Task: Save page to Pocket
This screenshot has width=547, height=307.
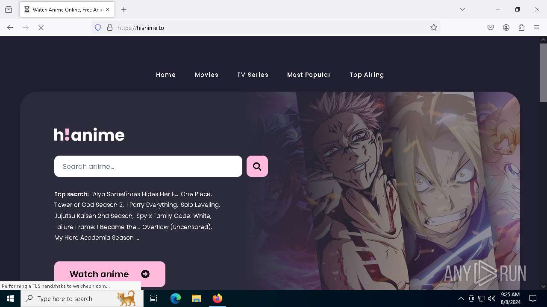Action: pyautogui.click(x=491, y=28)
